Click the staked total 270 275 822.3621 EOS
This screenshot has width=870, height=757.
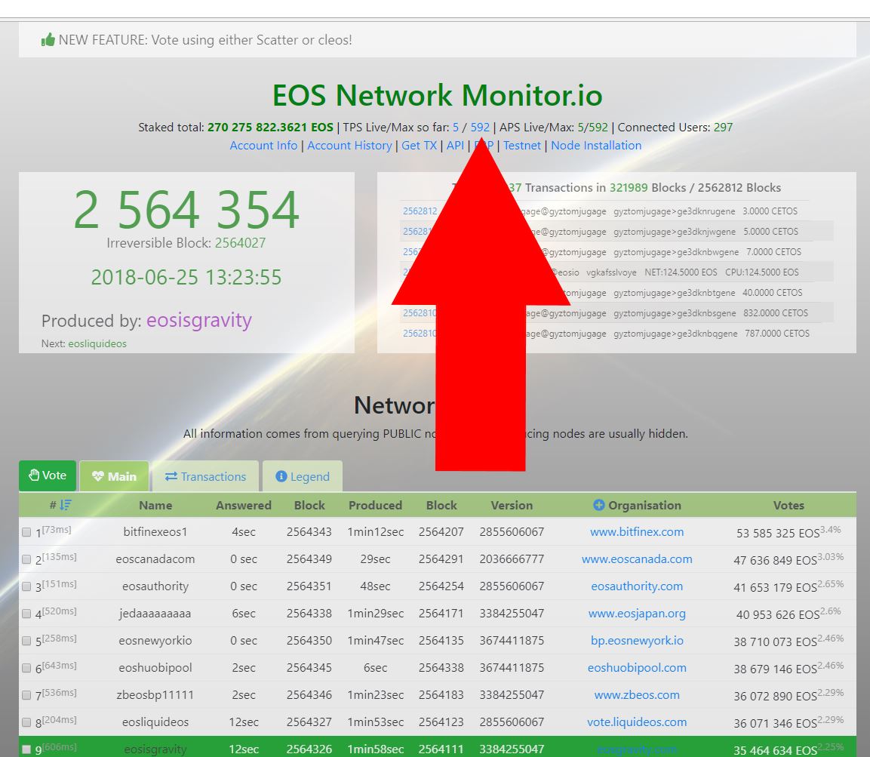click(270, 127)
